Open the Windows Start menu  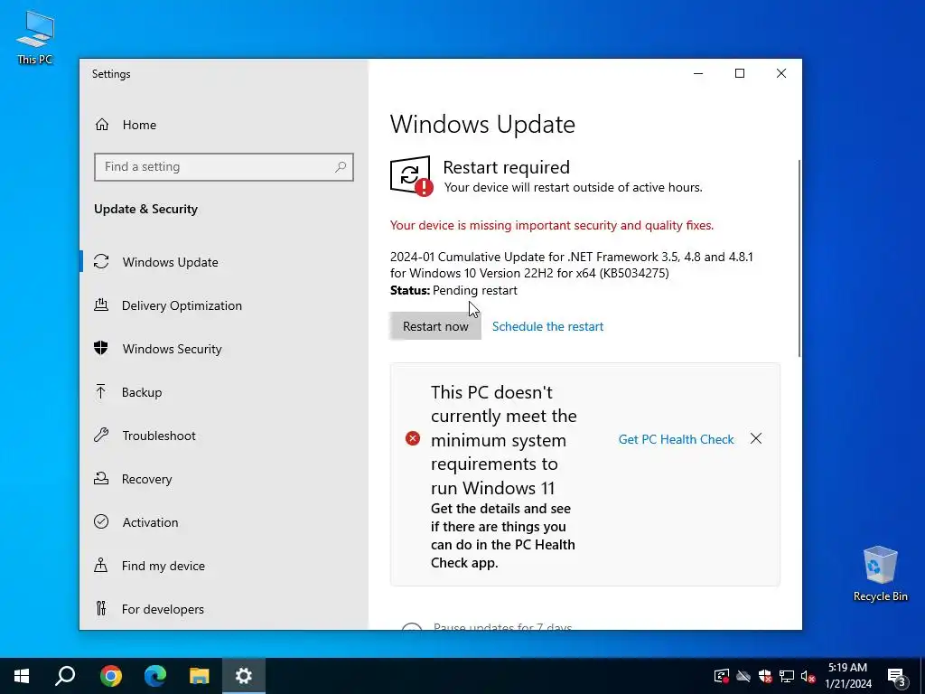pyautogui.click(x=22, y=676)
